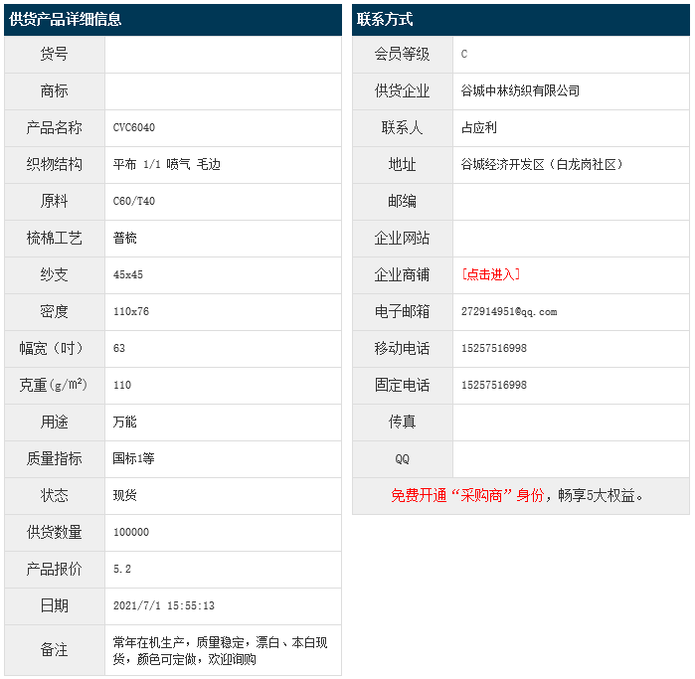The width and height of the screenshot is (695, 679).
Task: Select the fabric structure text 平布 1/1 喷气 毛边
Action: pos(167,165)
